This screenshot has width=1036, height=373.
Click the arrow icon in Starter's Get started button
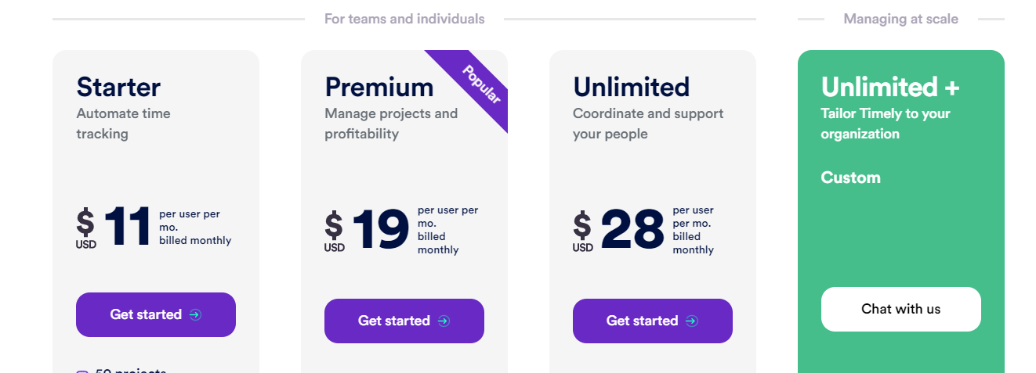click(196, 314)
